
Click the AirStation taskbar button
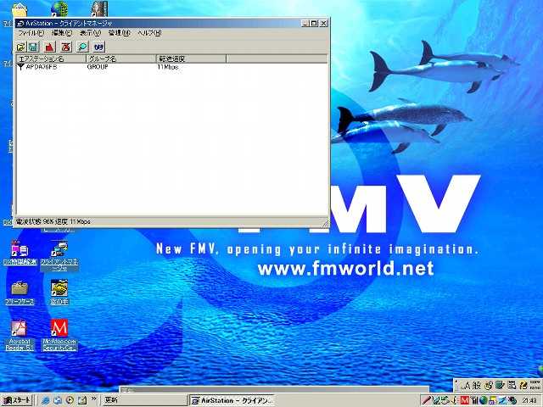[x=232, y=400]
